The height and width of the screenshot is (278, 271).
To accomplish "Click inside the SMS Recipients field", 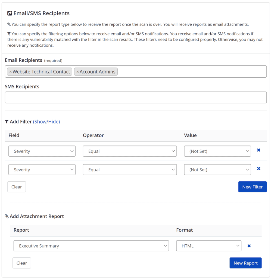I will tap(136, 97).
